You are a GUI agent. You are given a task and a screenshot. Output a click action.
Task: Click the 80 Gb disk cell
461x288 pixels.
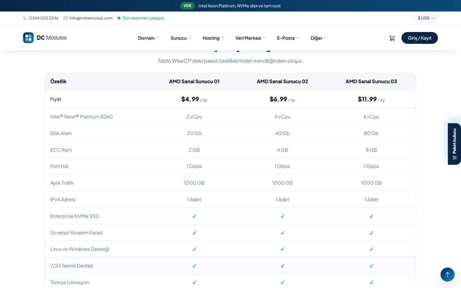click(x=371, y=133)
